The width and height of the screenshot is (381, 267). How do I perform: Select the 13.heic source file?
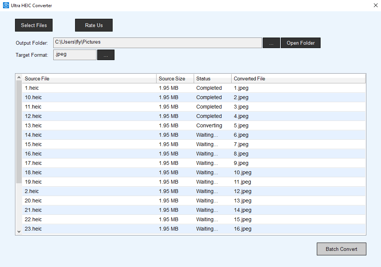pyautogui.click(x=33, y=125)
